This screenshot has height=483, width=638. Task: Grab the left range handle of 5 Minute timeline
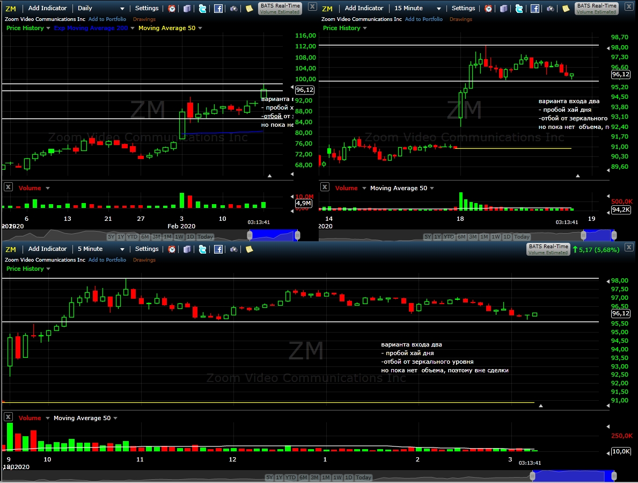(x=532, y=475)
